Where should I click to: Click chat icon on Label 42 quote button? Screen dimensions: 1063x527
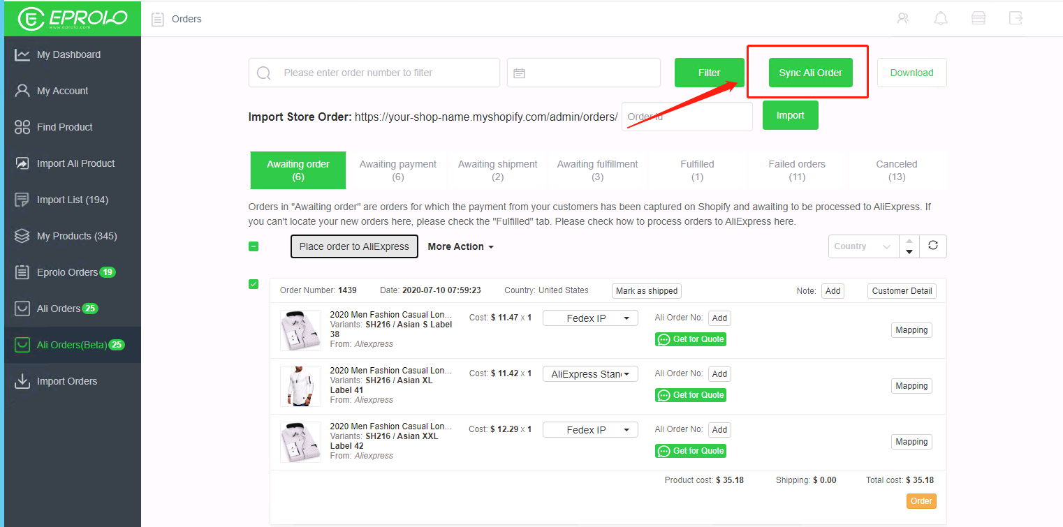(x=664, y=451)
